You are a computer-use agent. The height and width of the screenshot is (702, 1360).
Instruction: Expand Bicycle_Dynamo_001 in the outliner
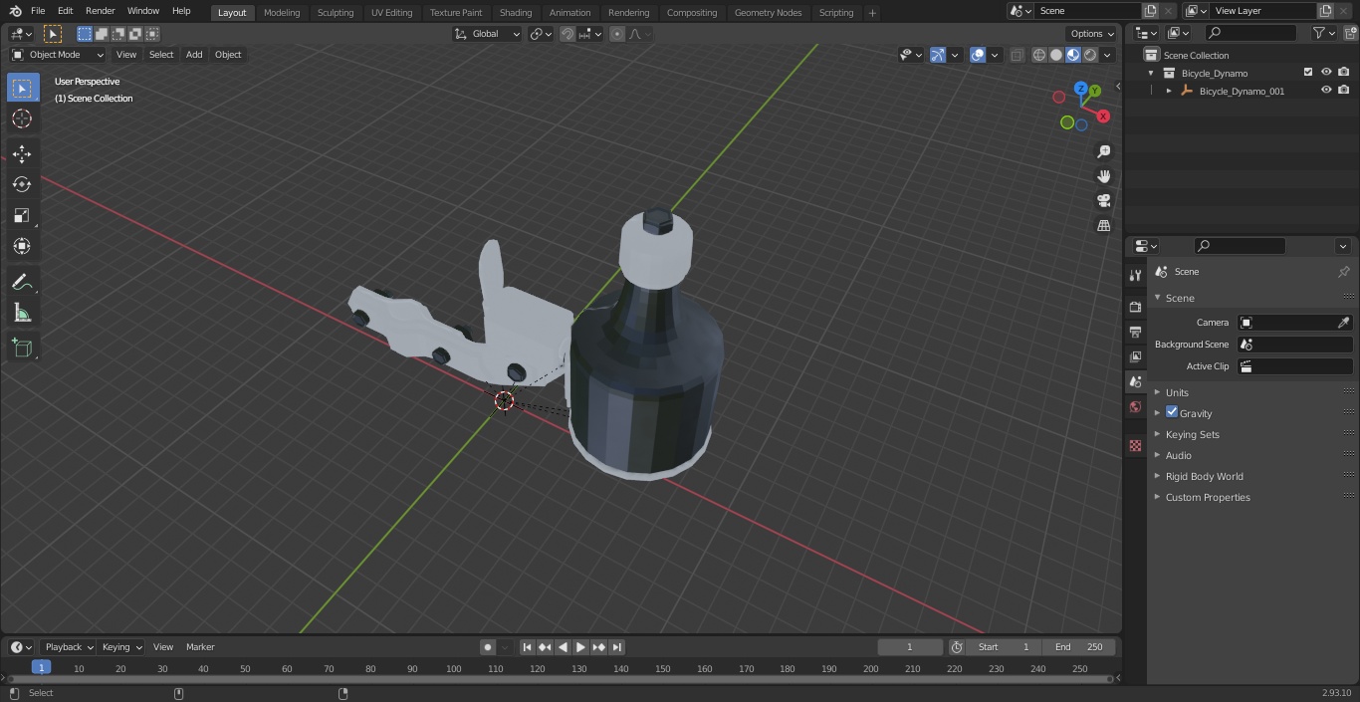pyautogui.click(x=1169, y=91)
